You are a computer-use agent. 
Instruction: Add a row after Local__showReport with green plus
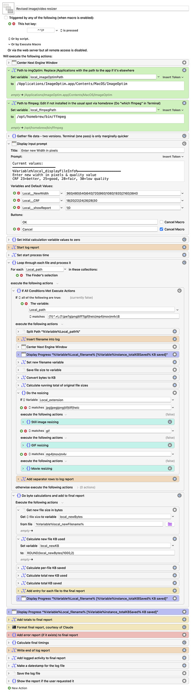point(15,208)
